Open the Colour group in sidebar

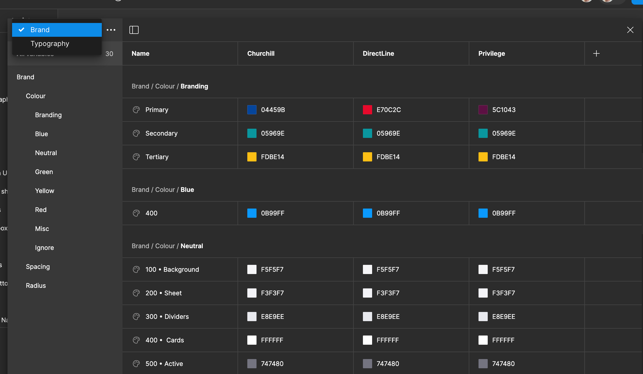(36, 96)
